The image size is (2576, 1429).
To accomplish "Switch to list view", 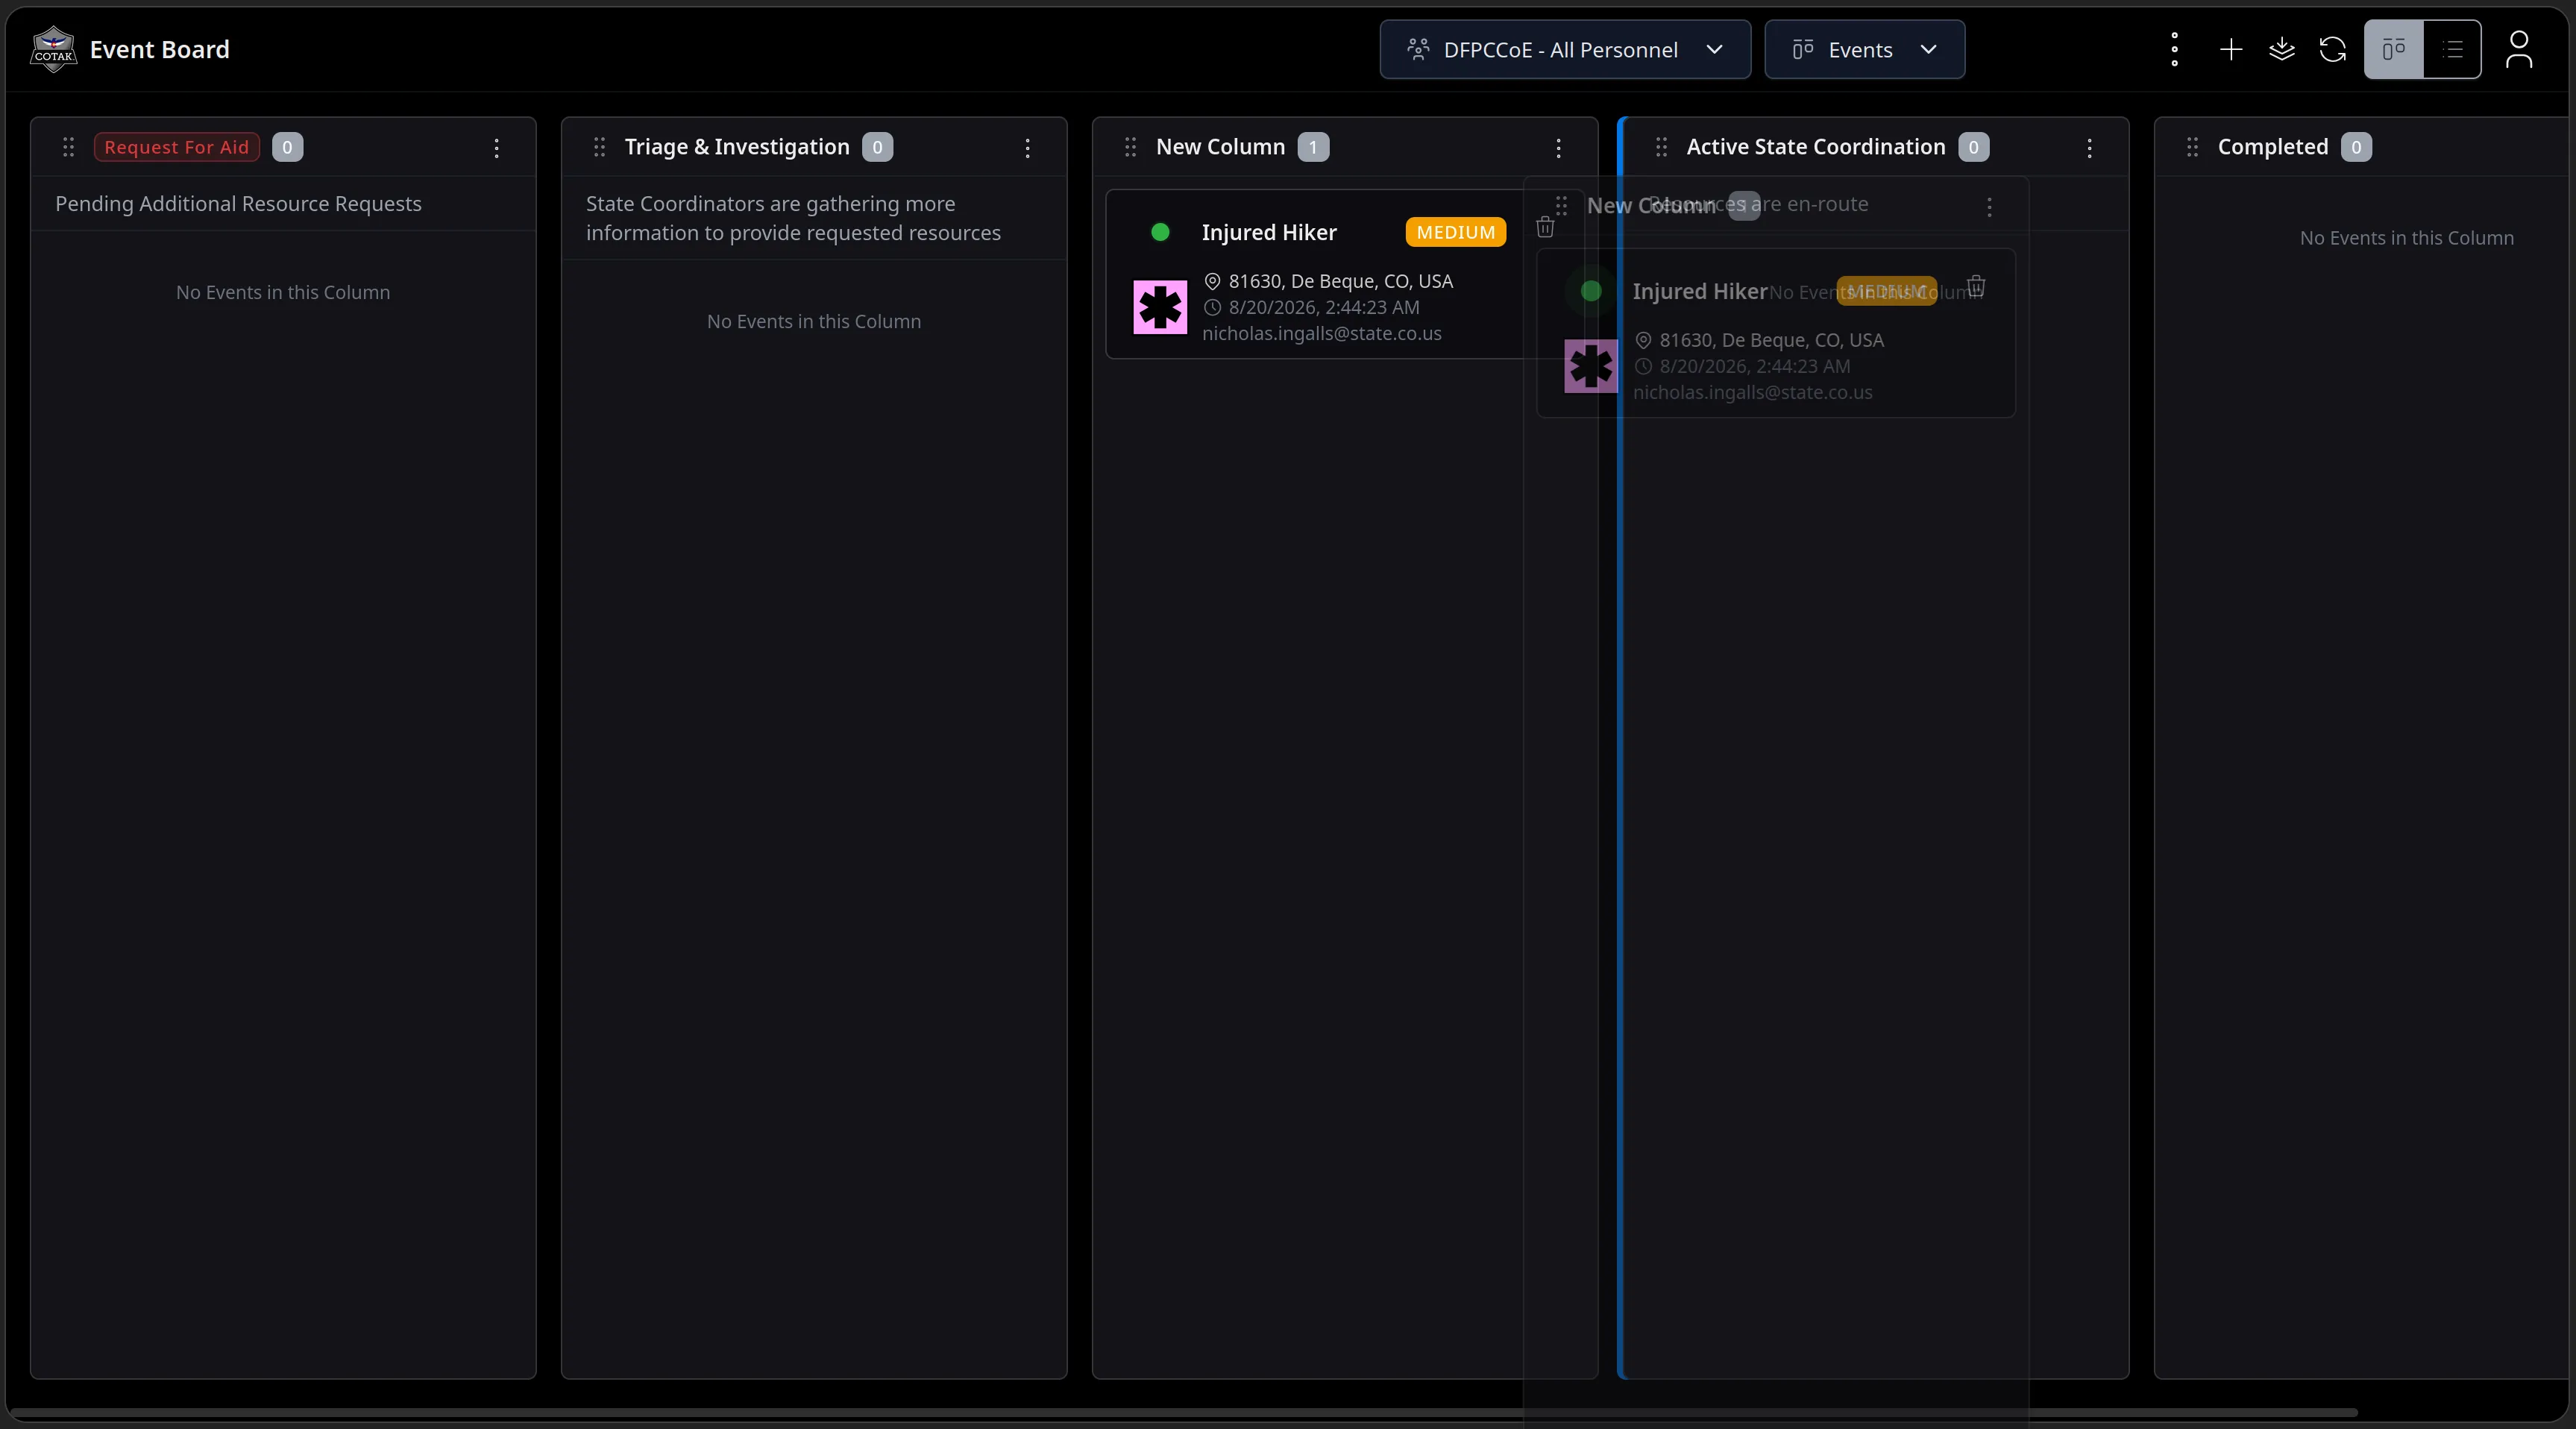I will [2452, 49].
